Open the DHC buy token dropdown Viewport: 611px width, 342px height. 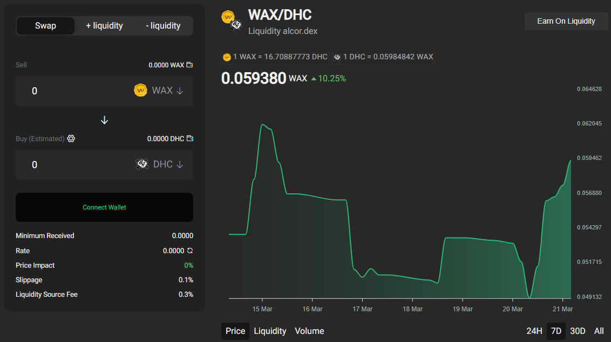point(168,164)
